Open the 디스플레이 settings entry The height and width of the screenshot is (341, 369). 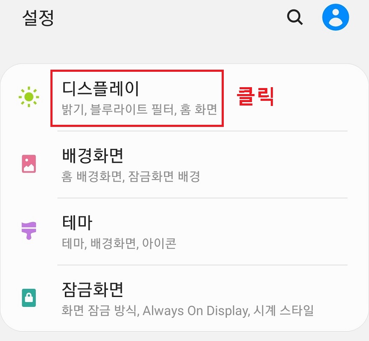[x=100, y=88]
